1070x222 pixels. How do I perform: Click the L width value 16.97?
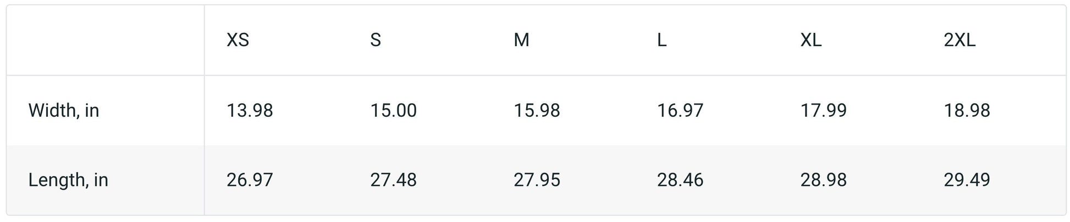click(x=680, y=111)
